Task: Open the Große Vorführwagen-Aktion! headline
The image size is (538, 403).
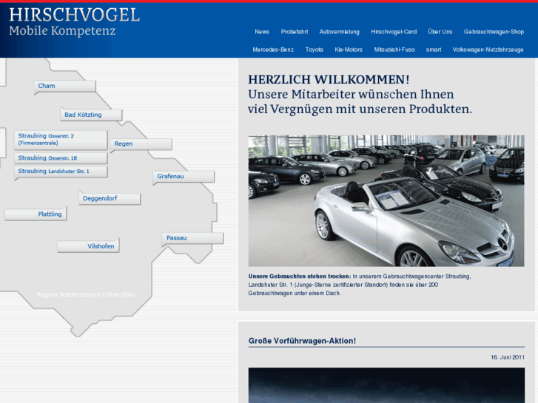Action: pyautogui.click(x=302, y=341)
